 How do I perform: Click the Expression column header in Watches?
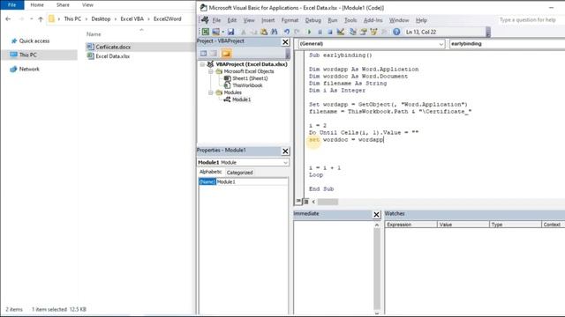pos(411,225)
